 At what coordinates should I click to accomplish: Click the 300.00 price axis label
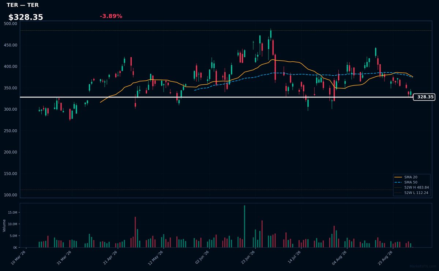point(10,110)
